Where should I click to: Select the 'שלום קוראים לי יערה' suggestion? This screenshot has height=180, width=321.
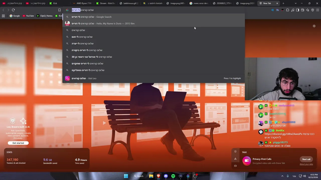point(153,43)
